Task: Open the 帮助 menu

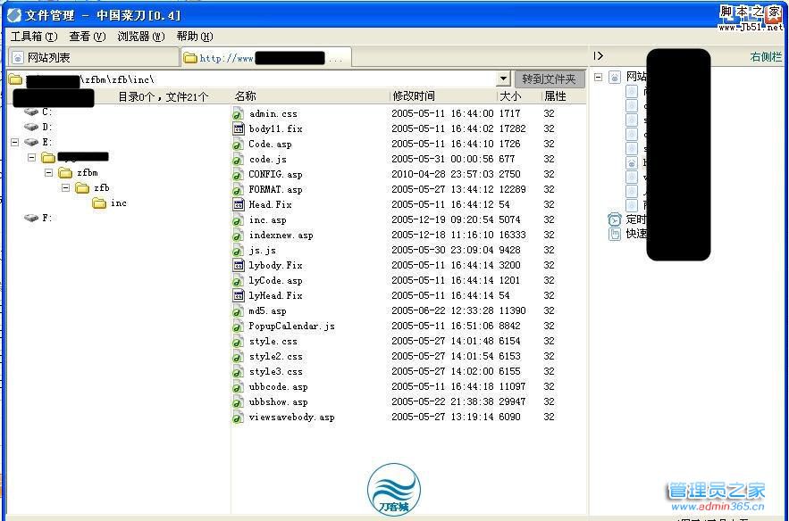Action: coord(195,37)
